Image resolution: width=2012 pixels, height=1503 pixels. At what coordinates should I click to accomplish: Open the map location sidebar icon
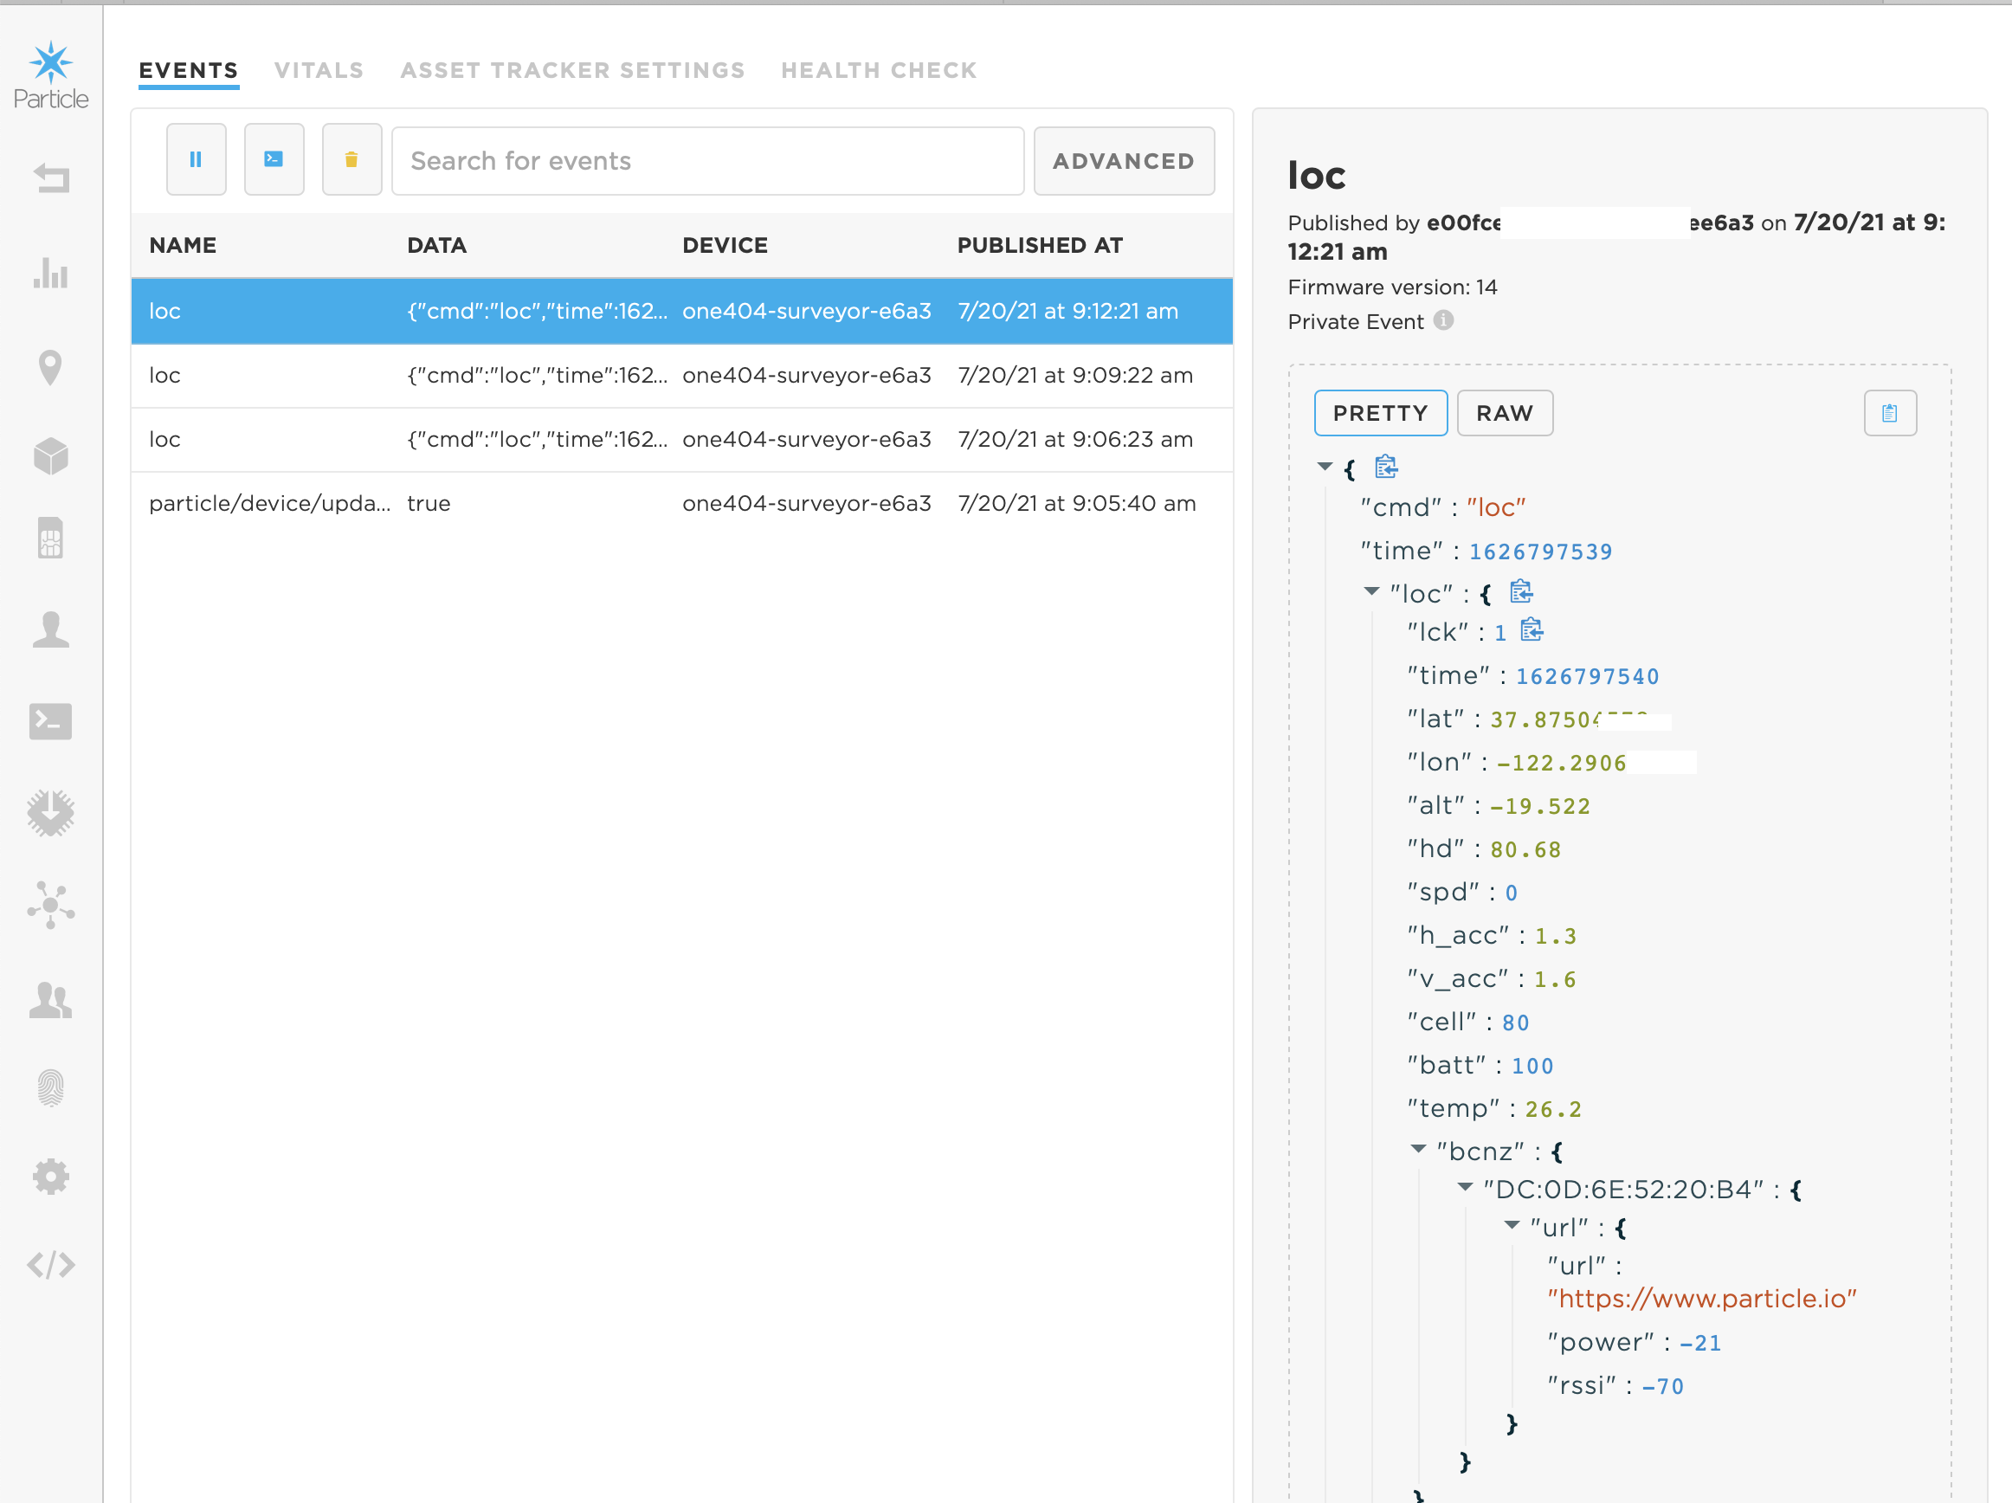click(51, 366)
